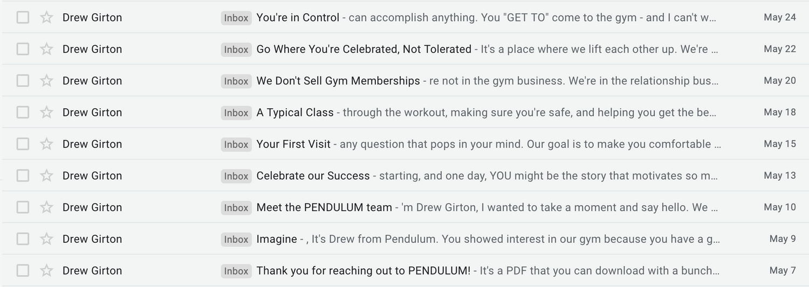Check the "A Typical Class" email checkbox

23,113
